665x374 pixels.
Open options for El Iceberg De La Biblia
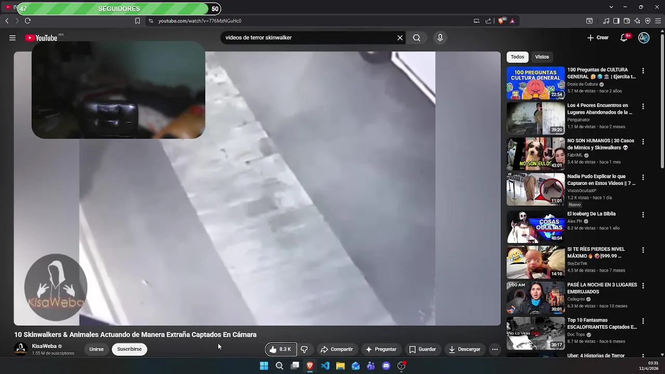point(643,215)
